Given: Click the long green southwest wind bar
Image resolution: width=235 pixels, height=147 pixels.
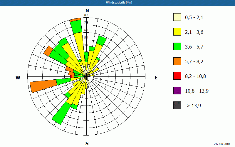Looking at the screenshot, I should (61, 113).
